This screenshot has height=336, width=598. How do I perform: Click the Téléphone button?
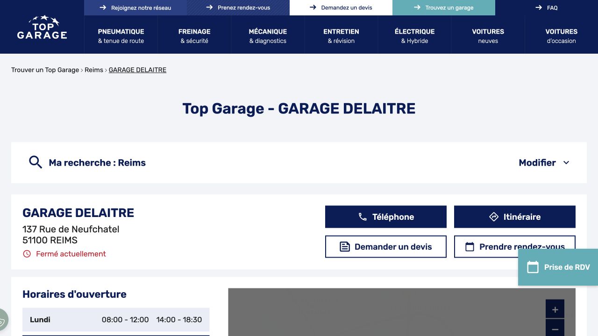click(x=386, y=217)
